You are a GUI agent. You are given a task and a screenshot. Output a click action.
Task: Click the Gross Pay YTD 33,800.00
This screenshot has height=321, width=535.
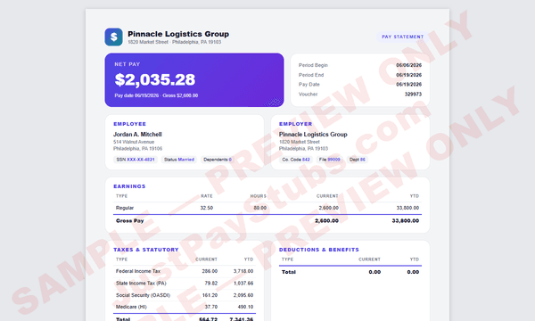pos(406,221)
